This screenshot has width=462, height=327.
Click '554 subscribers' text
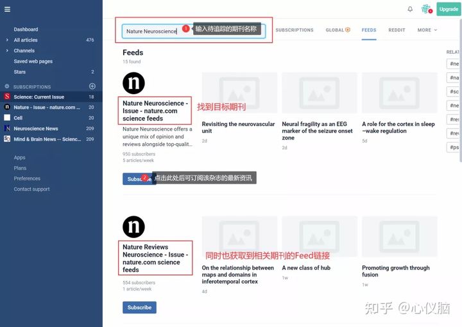[x=139, y=283]
